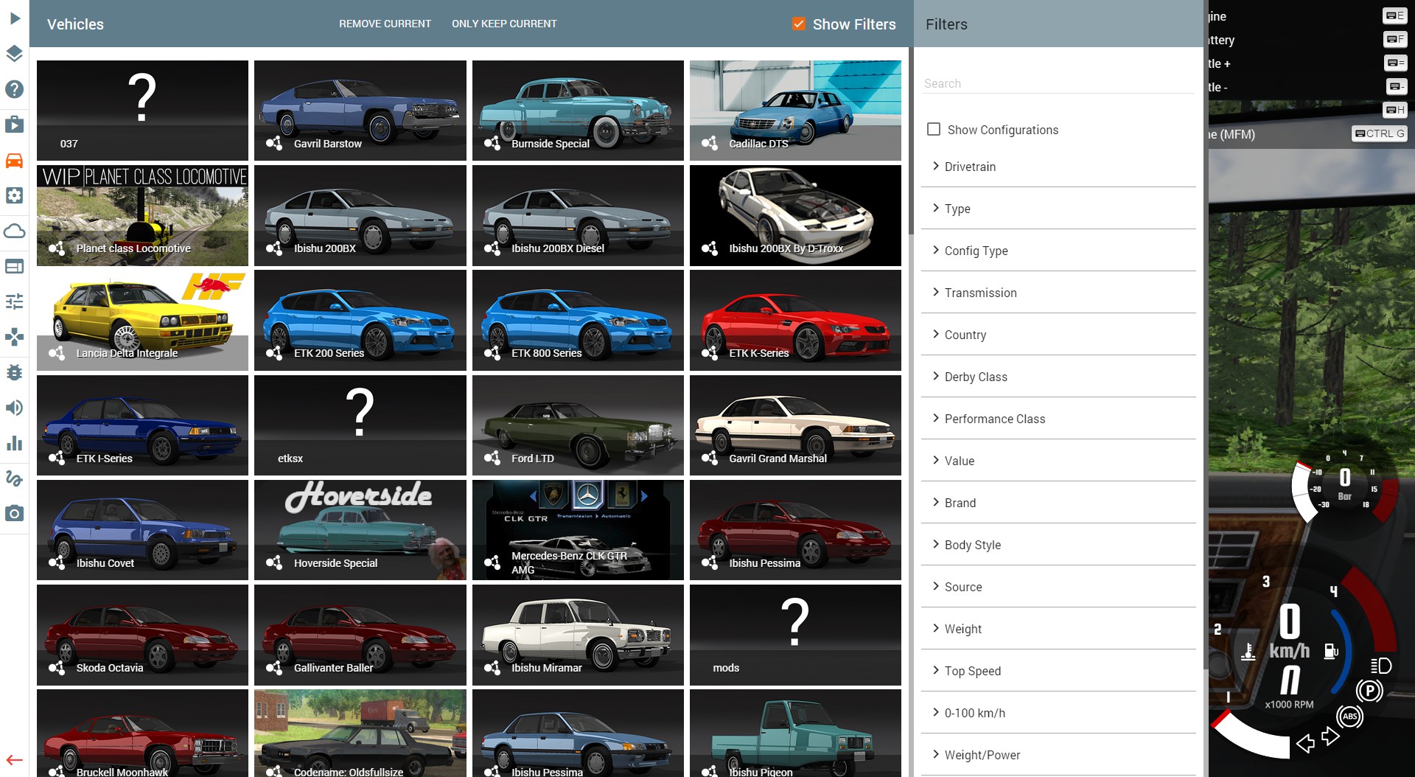Expand the Type filter
This screenshot has height=777, width=1415.
pyautogui.click(x=1058, y=209)
